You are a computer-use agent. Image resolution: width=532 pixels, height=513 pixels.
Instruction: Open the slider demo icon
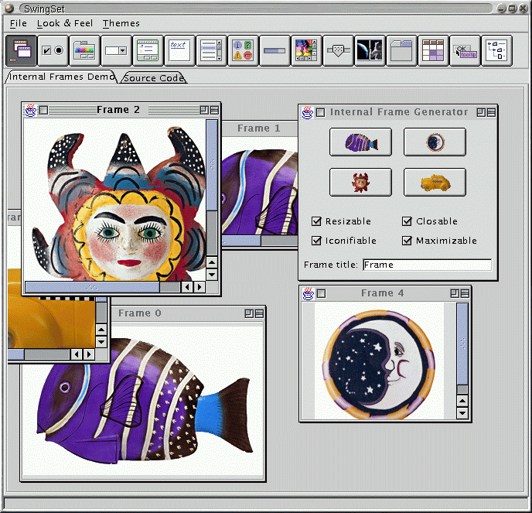click(338, 50)
